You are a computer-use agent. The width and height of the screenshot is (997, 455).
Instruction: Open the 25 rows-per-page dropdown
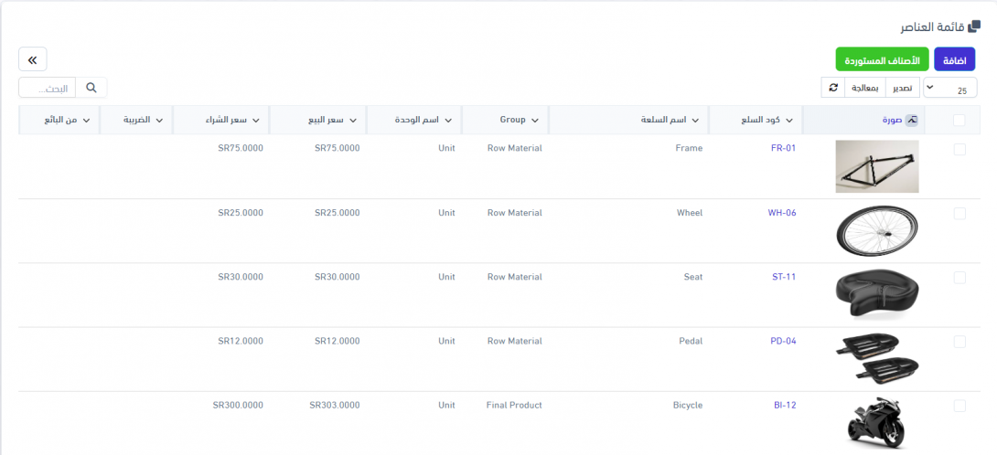coord(949,88)
